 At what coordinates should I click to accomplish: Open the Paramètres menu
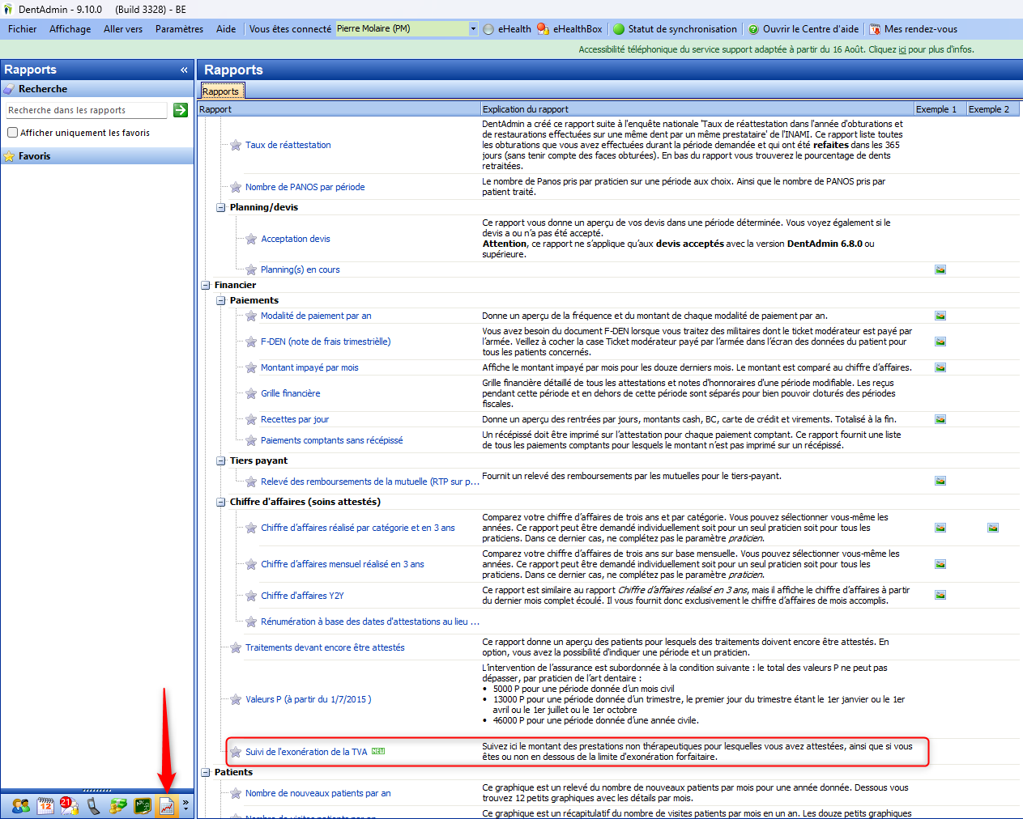179,29
